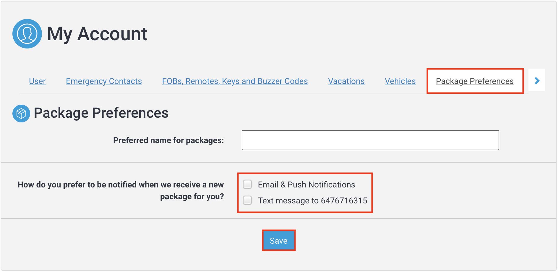Select the Package Preferences tab
This screenshot has width=558, height=272.
475,81
